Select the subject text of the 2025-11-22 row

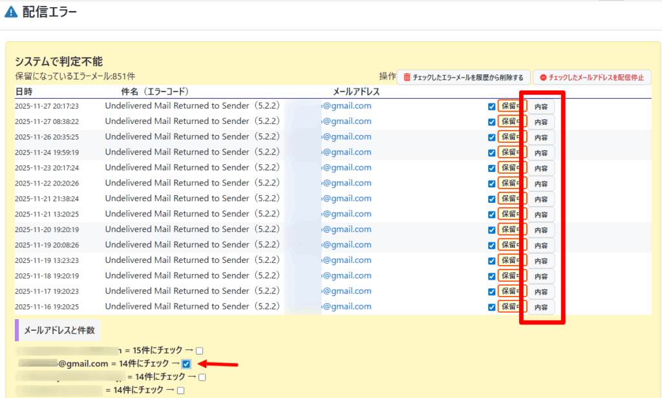point(193,183)
